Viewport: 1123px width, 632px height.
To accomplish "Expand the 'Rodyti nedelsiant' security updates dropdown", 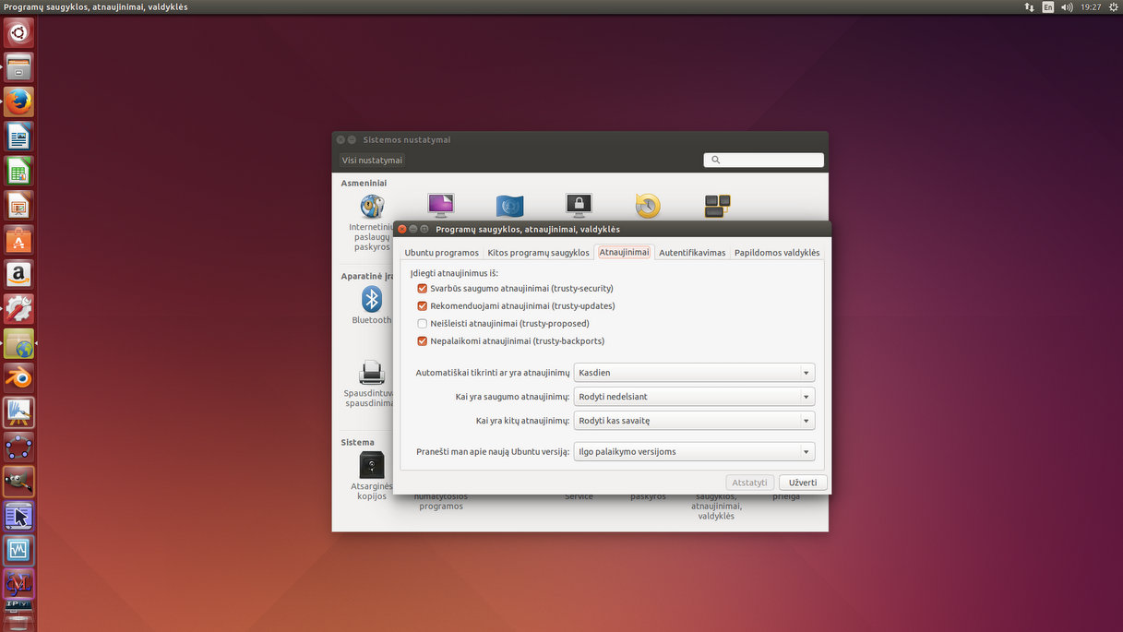I will point(694,397).
